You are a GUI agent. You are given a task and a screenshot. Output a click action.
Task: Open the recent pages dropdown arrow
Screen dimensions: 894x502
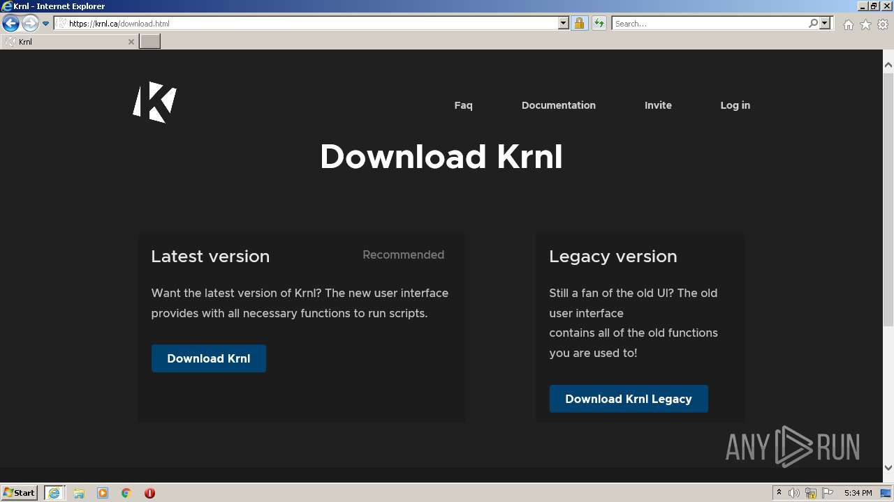pos(46,24)
